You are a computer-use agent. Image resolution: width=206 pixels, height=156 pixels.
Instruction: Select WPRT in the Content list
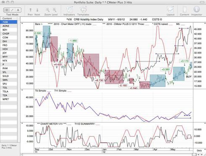(9, 99)
